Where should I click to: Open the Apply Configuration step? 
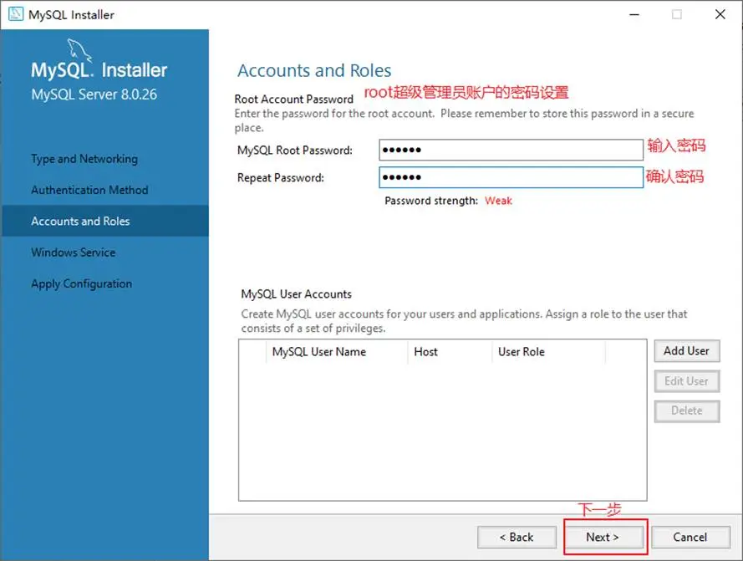click(82, 283)
